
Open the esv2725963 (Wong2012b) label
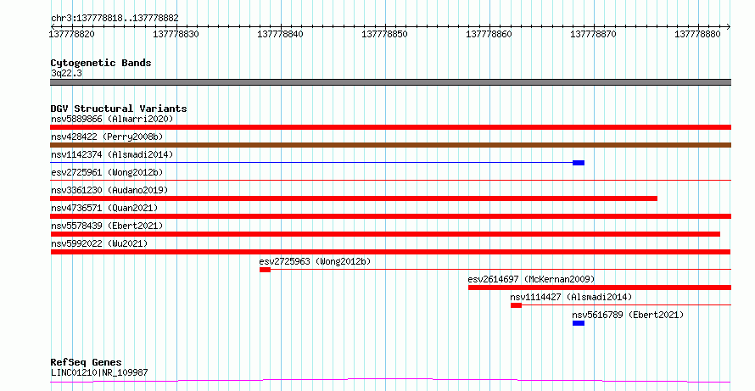click(x=315, y=261)
